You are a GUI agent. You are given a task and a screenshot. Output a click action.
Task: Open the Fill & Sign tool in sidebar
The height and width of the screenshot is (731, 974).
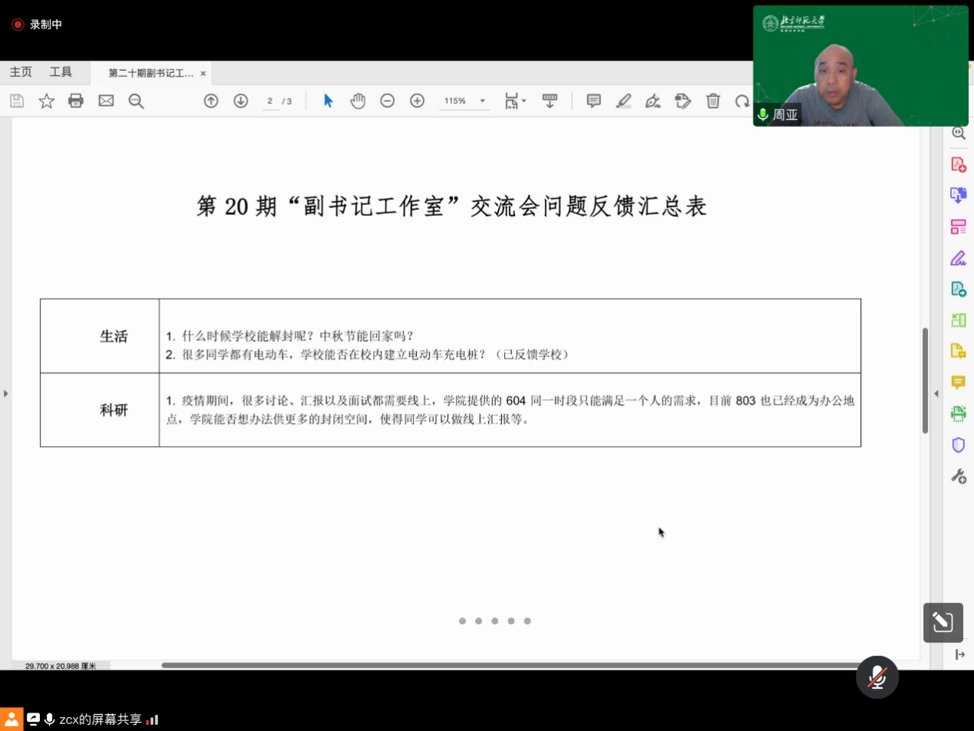(958, 257)
